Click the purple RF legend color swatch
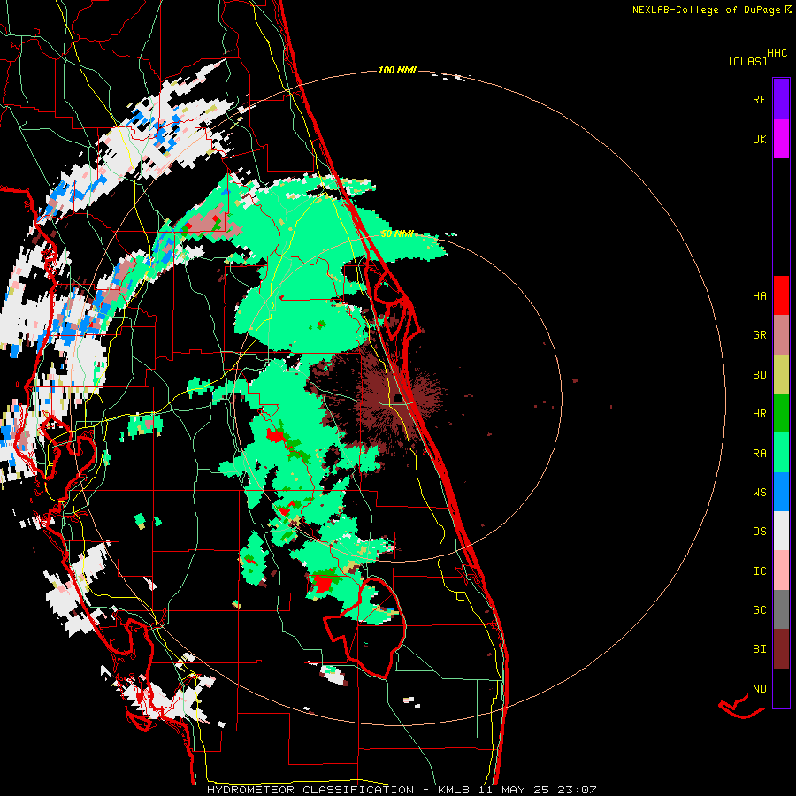 [x=781, y=99]
